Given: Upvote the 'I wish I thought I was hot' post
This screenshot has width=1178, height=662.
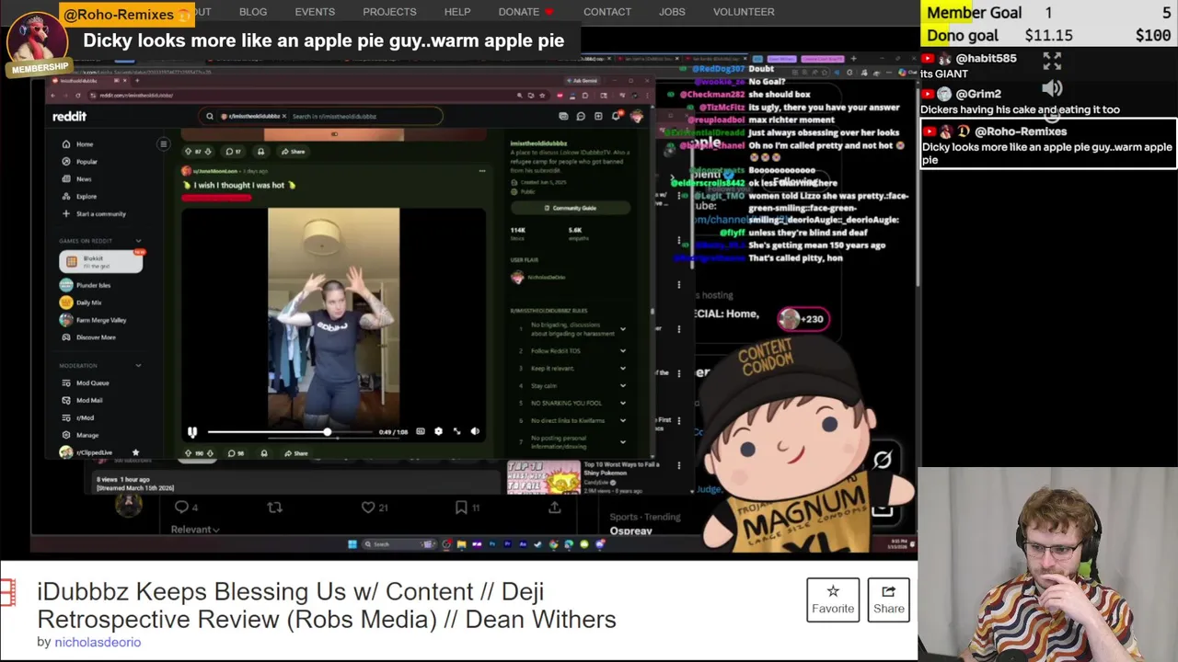Looking at the screenshot, I should [x=189, y=453].
